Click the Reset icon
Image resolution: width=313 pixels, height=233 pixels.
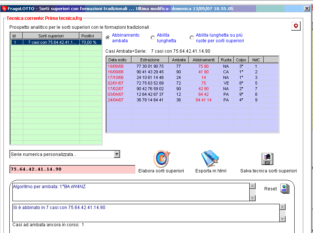click(285, 189)
